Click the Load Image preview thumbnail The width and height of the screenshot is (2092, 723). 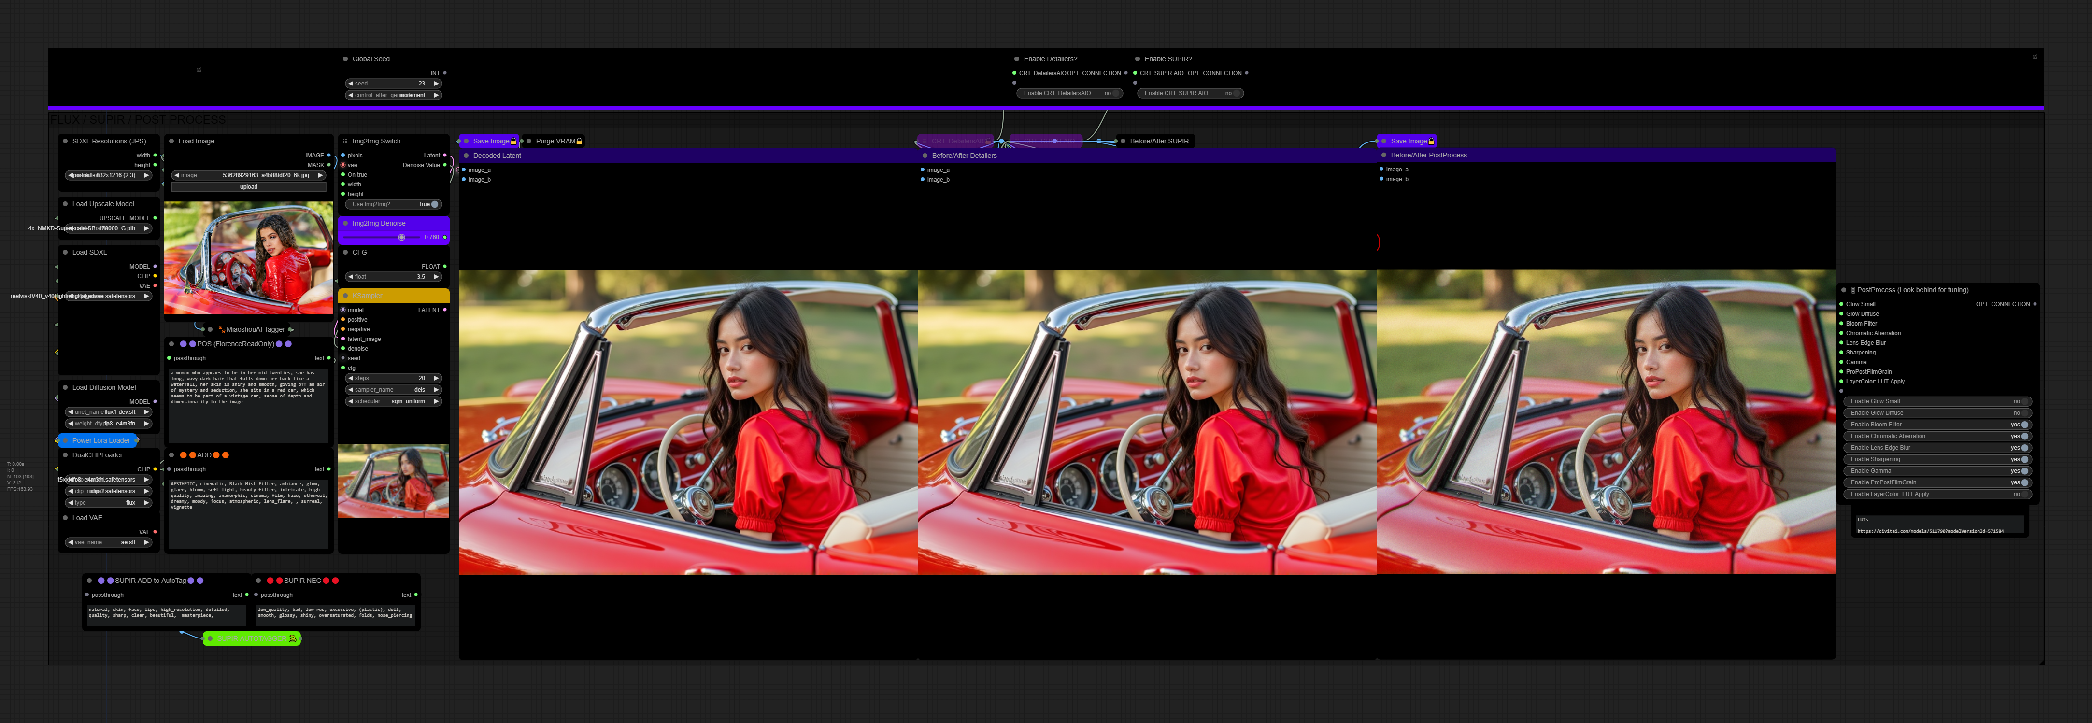click(248, 258)
